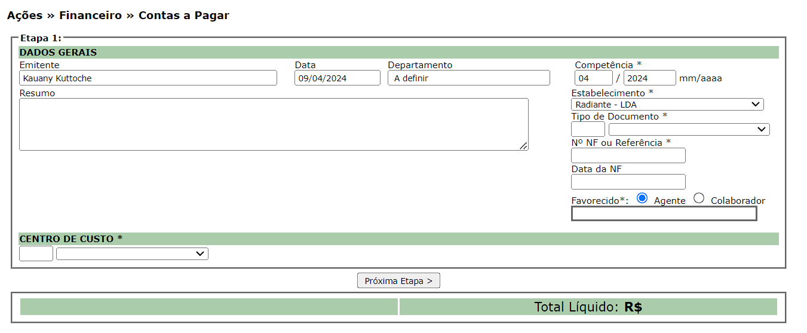
Task: Click the Favorecido search field
Action: (664, 213)
